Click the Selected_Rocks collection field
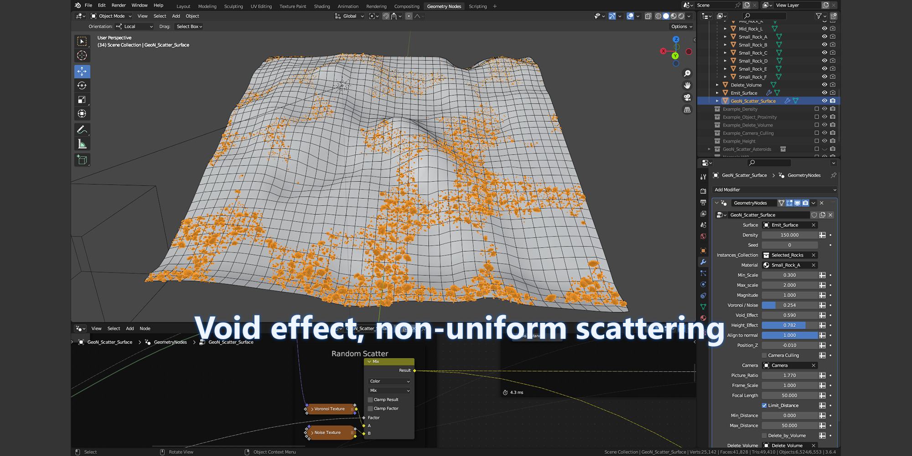This screenshot has width=912, height=456. 790,255
